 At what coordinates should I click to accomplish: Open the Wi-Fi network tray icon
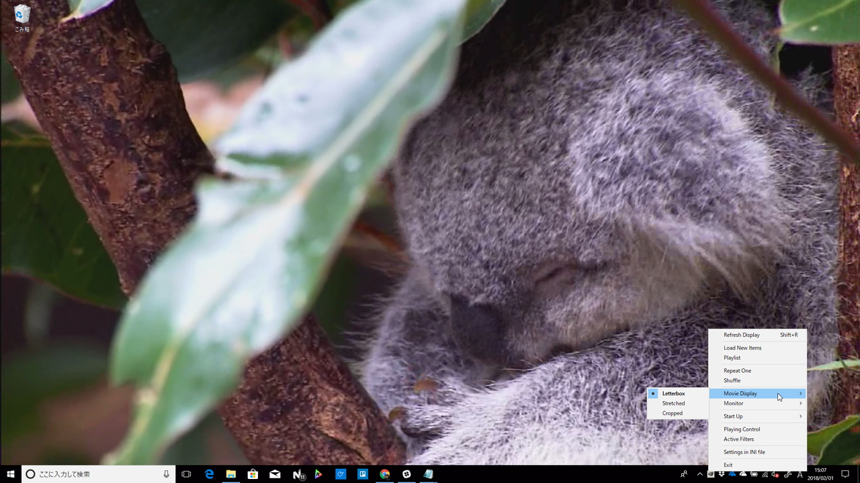point(765,474)
